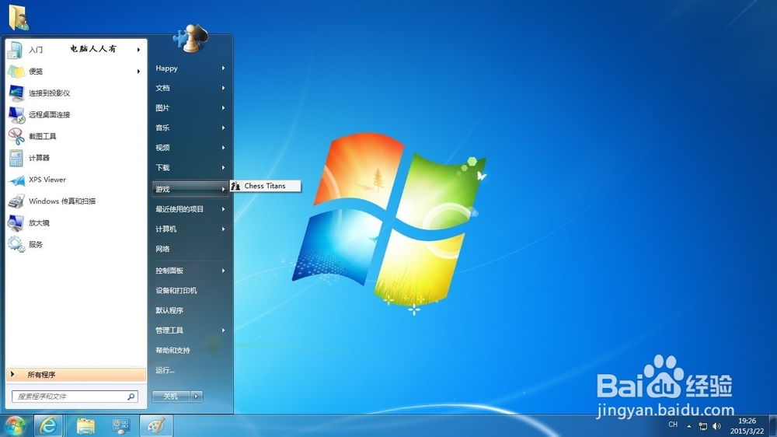This screenshot has width=777, height=437.
Task: Click the Remote Desktop Connection (远程桌面连接) icon
Action: [16, 114]
